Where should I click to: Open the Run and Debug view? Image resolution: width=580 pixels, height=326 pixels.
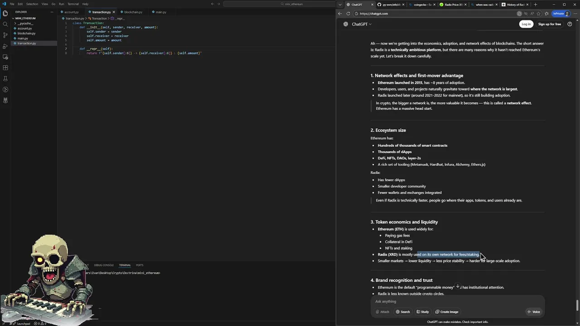point(5,46)
